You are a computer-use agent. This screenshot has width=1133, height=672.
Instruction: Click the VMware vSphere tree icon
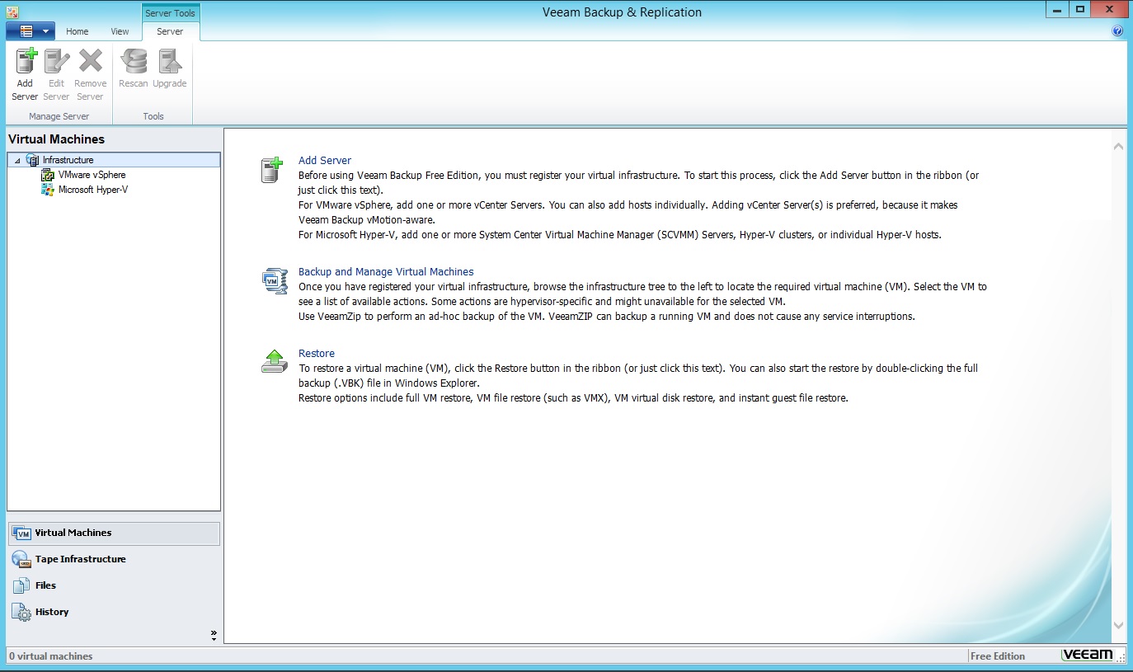[x=48, y=175]
